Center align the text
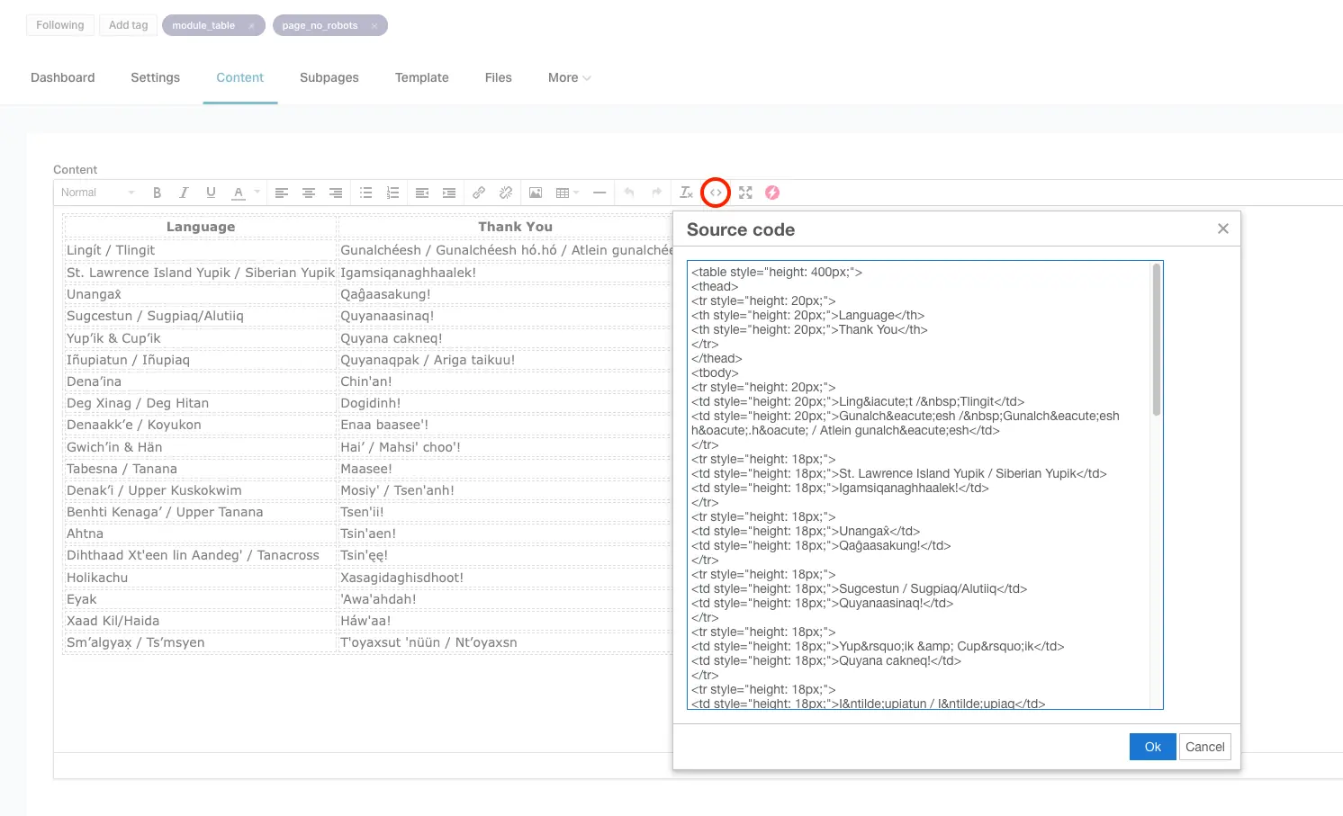The width and height of the screenshot is (1343, 816). pos(309,193)
